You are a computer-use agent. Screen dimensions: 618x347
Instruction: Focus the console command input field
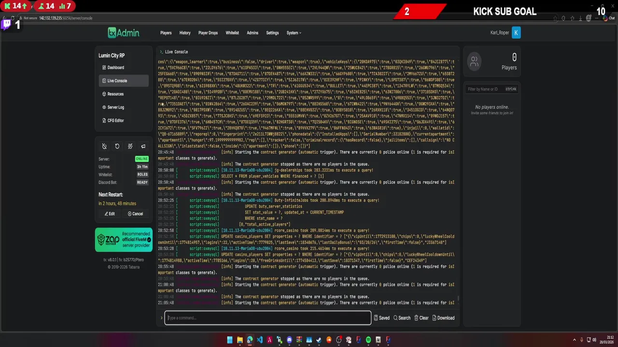tap(268, 318)
